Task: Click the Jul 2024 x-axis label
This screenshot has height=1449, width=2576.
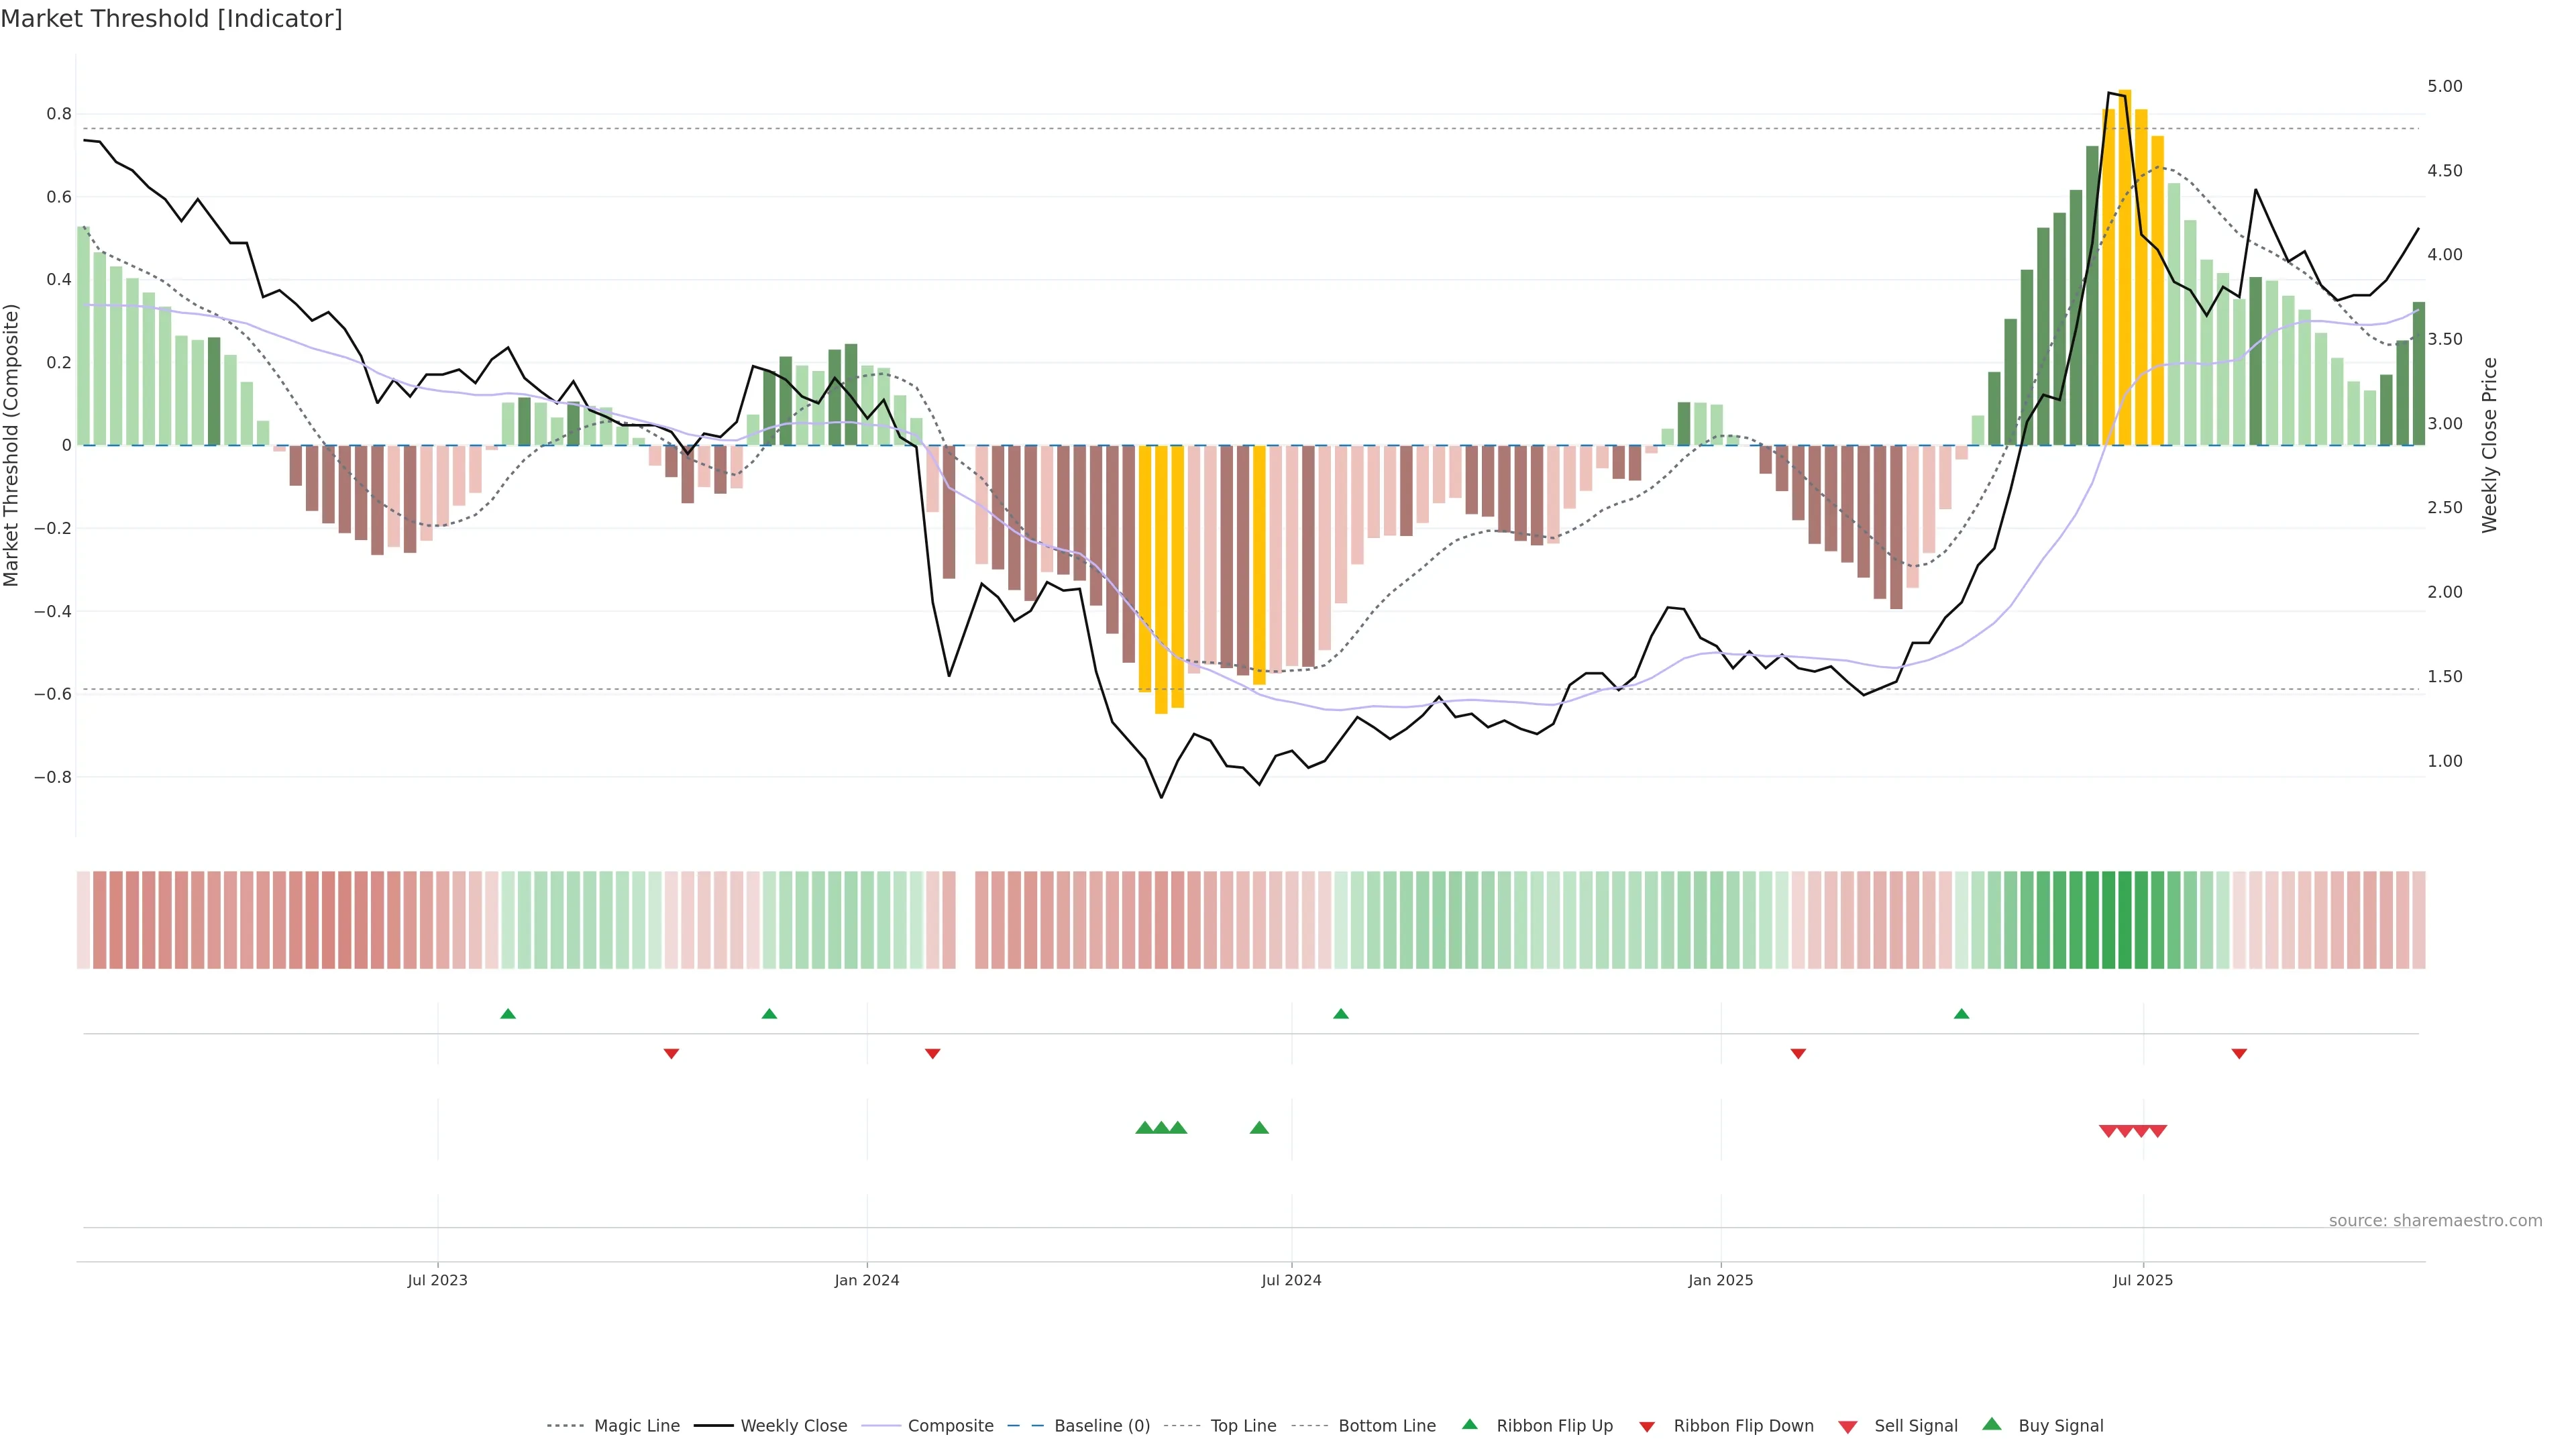Action: pyautogui.click(x=1291, y=1280)
